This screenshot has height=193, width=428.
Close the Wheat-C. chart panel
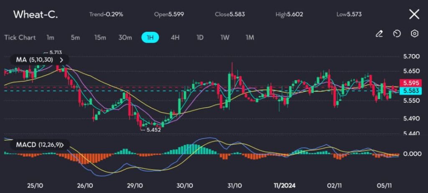414,14
